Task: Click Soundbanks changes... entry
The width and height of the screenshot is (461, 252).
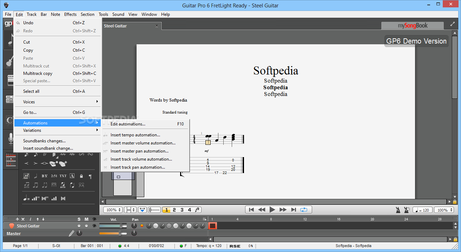Action: [57, 141]
